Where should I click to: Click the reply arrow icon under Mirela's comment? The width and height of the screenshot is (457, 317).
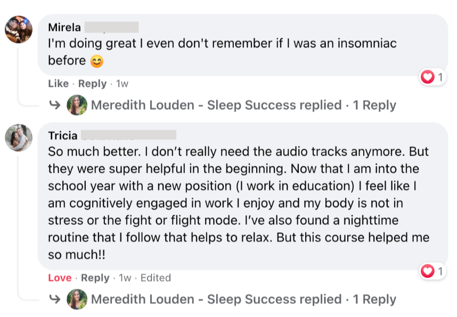(x=54, y=105)
